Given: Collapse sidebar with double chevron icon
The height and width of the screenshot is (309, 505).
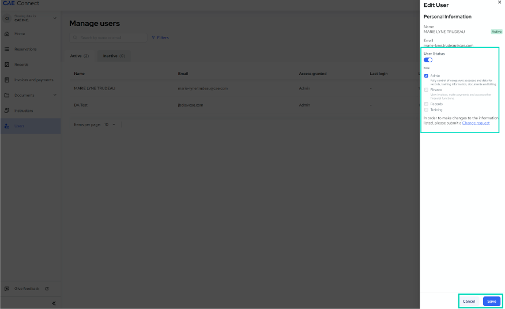Looking at the screenshot, I should point(54,303).
